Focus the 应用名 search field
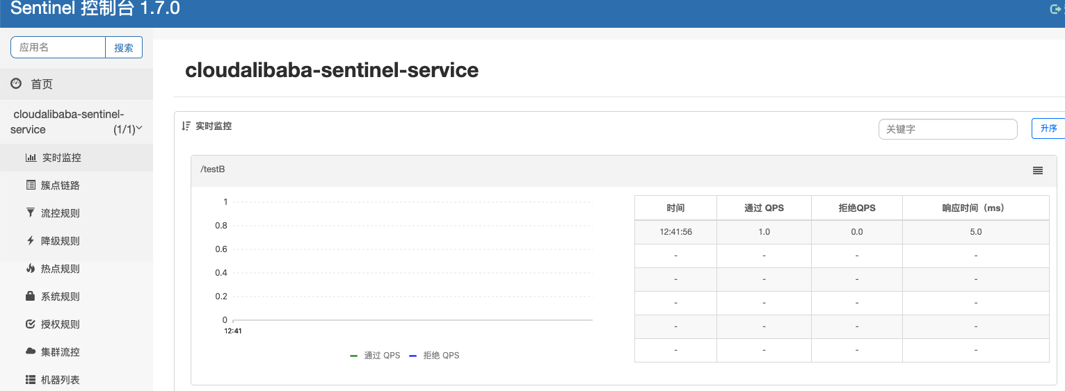The image size is (1065, 391). tap(58, 47)
